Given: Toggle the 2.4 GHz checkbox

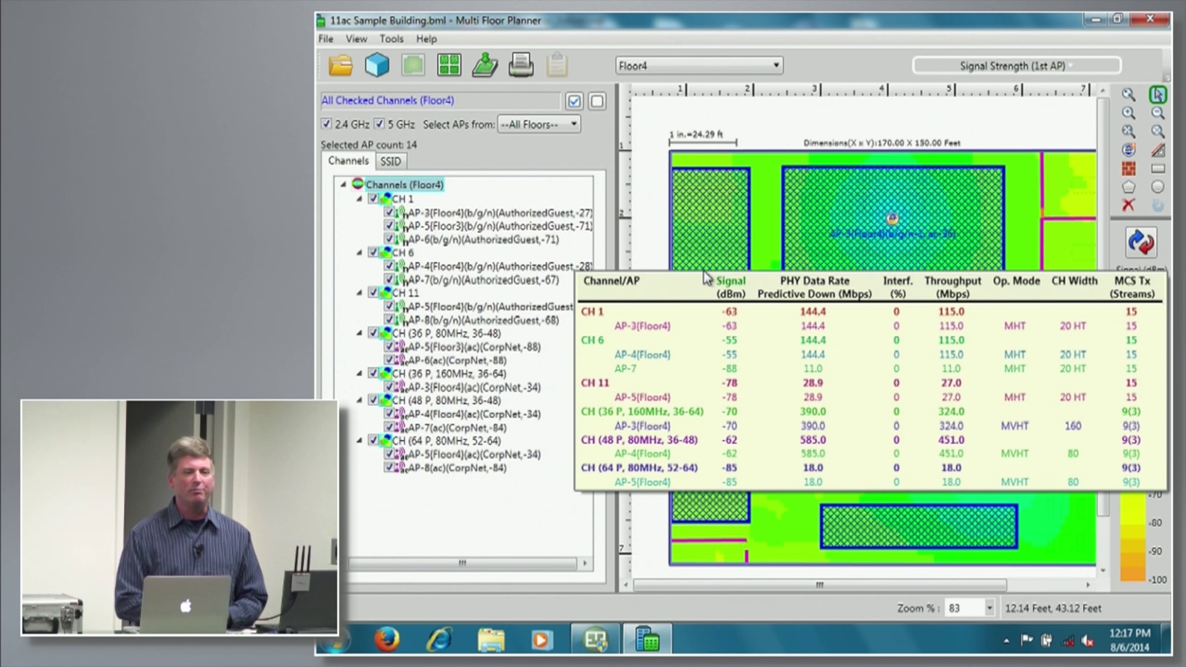Looking at the screenshot, I should (x=326, y=124).
